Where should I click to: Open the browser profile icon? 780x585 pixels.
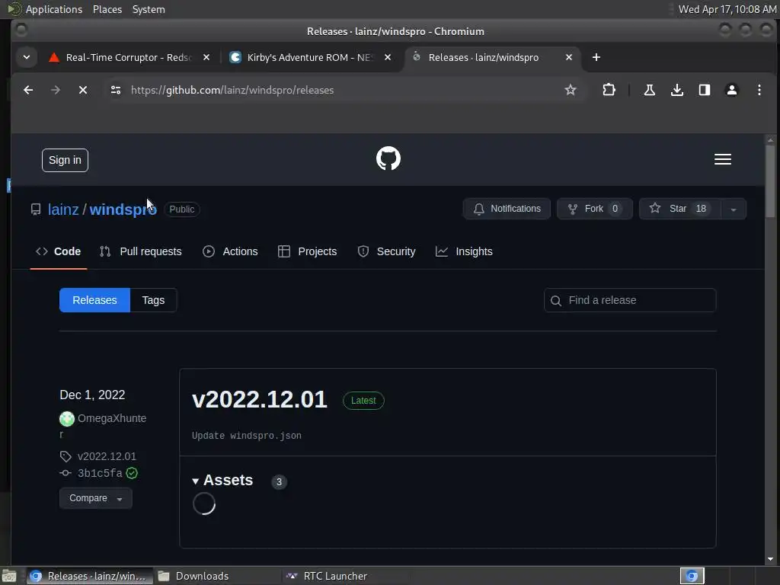coord(731,90)
